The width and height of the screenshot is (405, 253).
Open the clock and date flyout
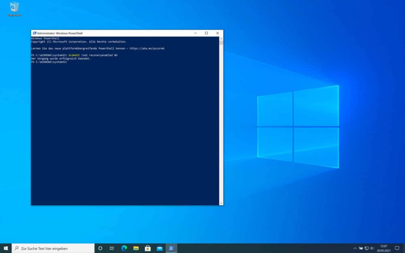pyautogui.click(x=384, y=249)
